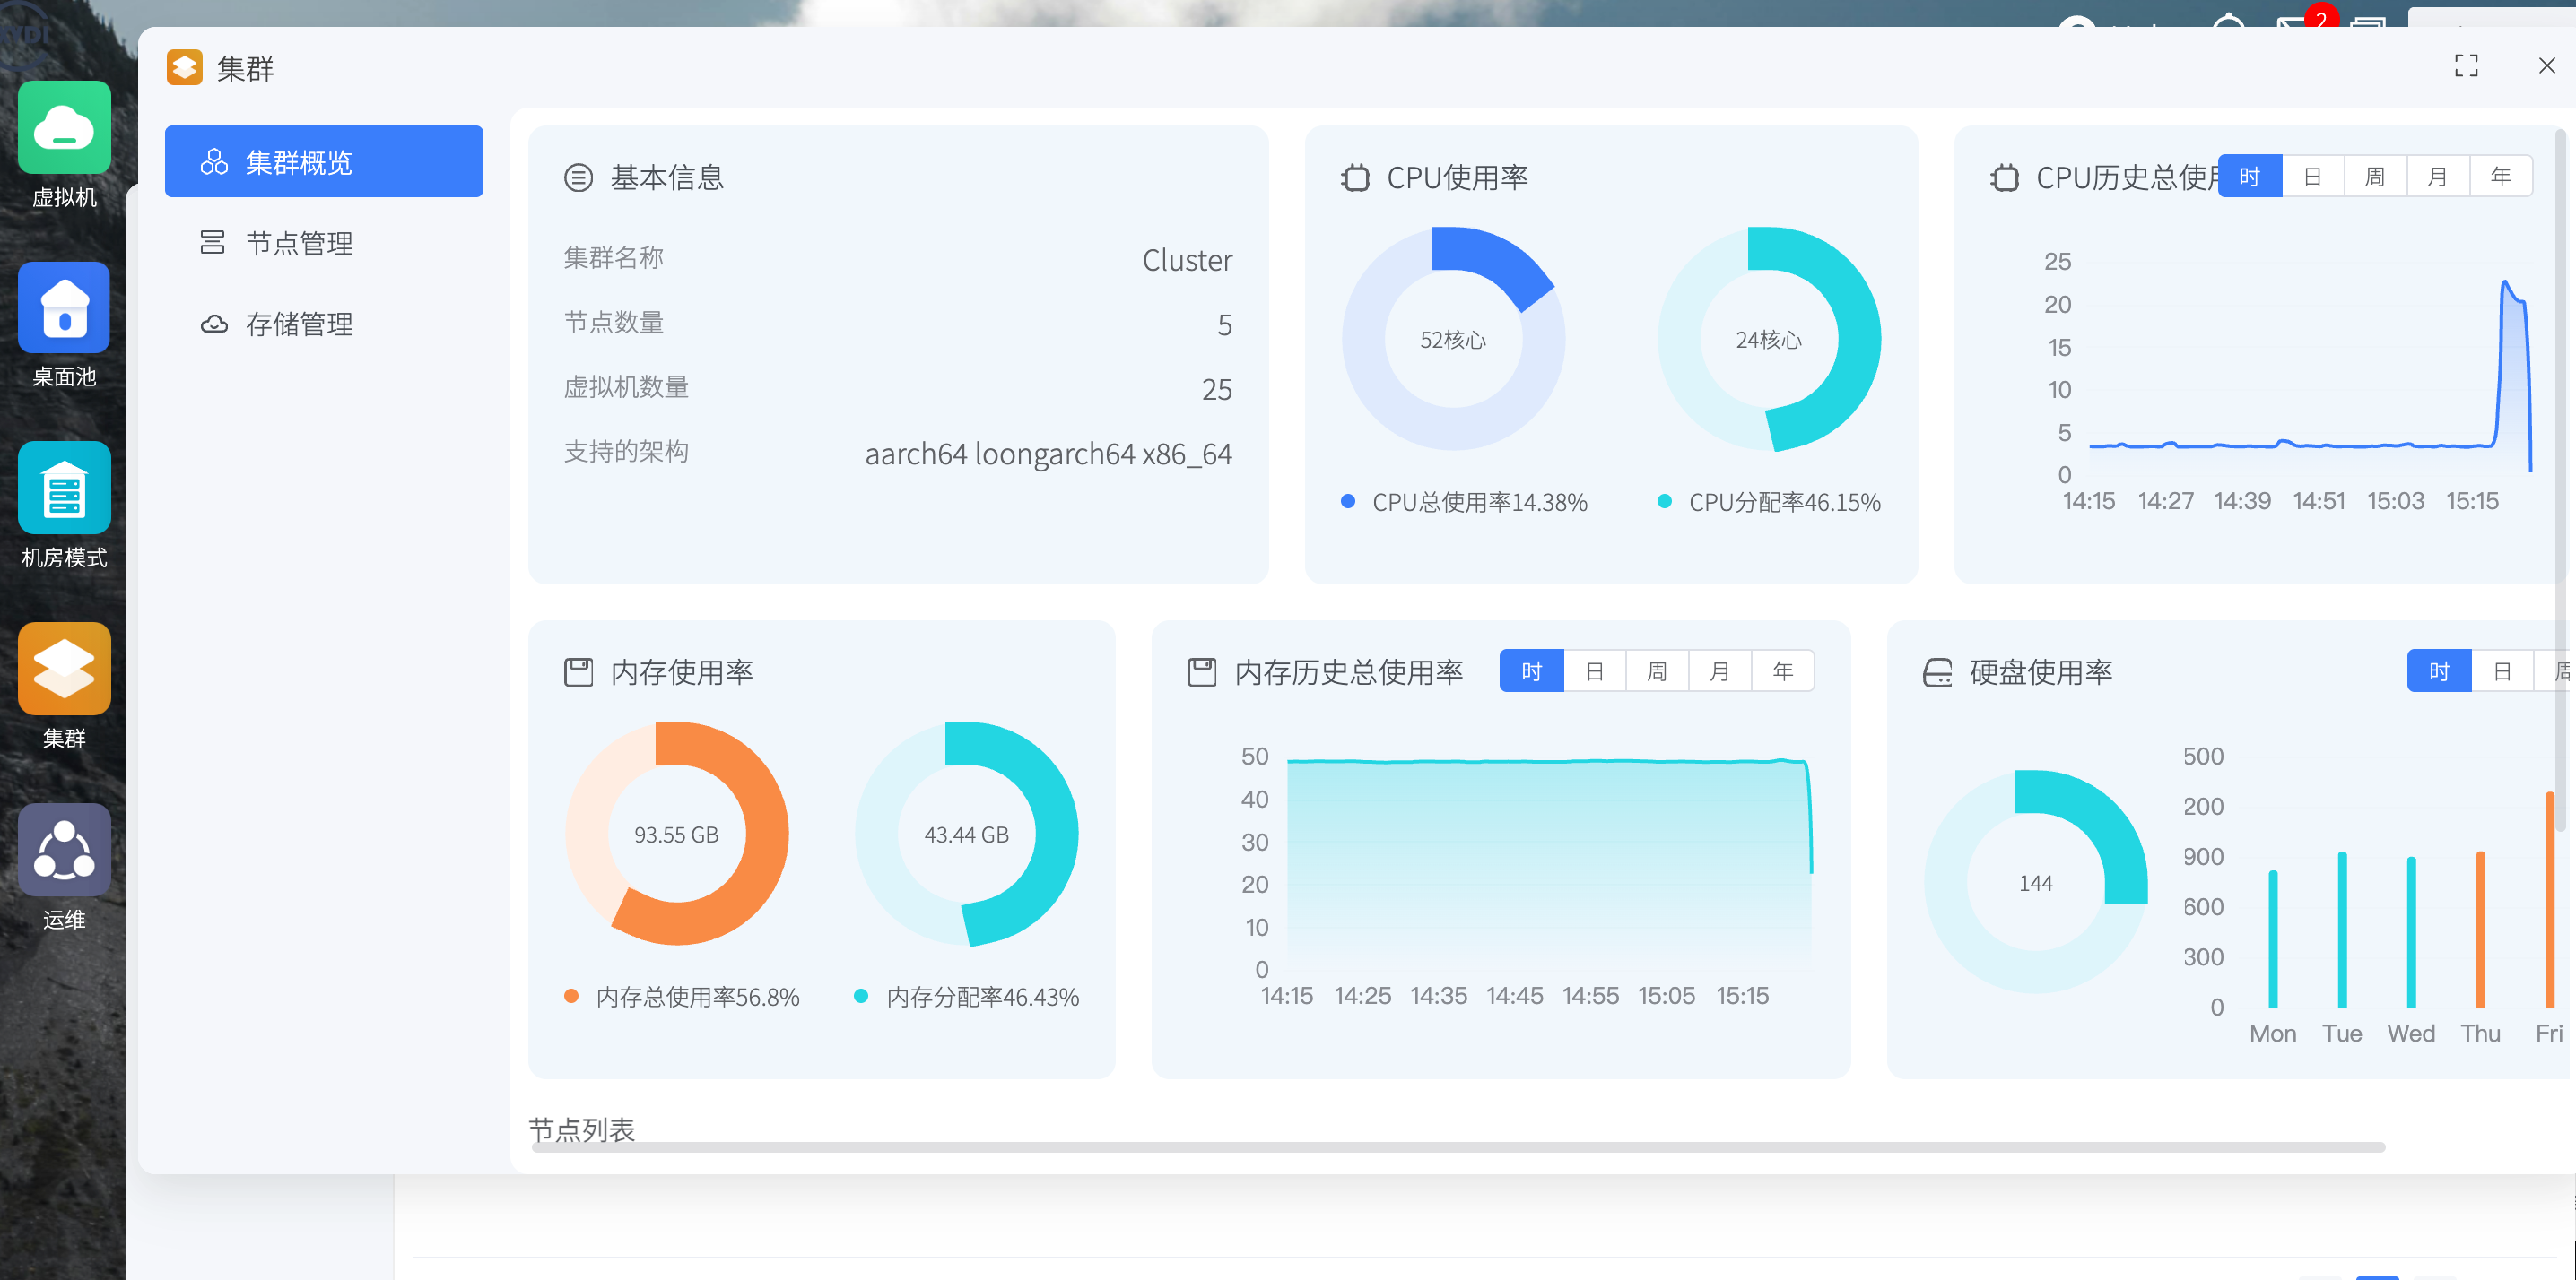This screenshot has height=1280, width=2576.
Task: Select 时 range for CPU history chart
Action: click(2250, 177)
